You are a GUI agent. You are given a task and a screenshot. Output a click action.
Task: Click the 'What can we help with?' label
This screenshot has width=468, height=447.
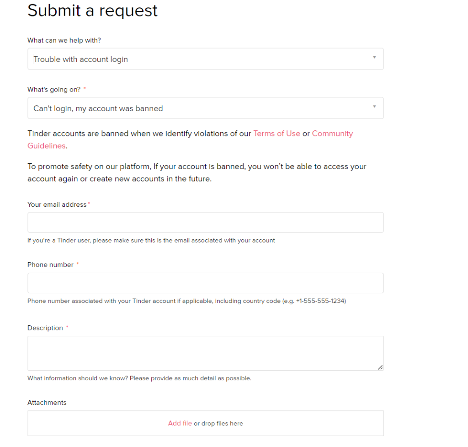[x=64, y=40]
